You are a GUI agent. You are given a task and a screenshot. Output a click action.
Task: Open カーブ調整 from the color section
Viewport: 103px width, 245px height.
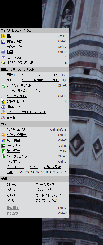[x=13, y=151]
